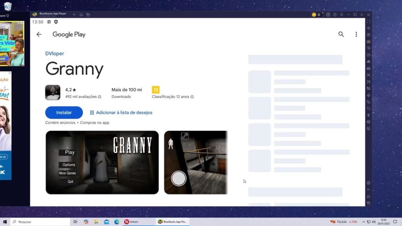Open Windows Task View
This screenshot has width=402, height=226.
(x=75, y=222)
